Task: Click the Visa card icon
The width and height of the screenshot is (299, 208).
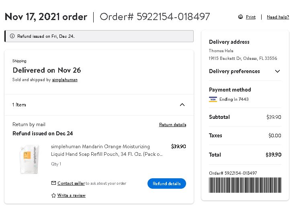Action: coord(213,100)
